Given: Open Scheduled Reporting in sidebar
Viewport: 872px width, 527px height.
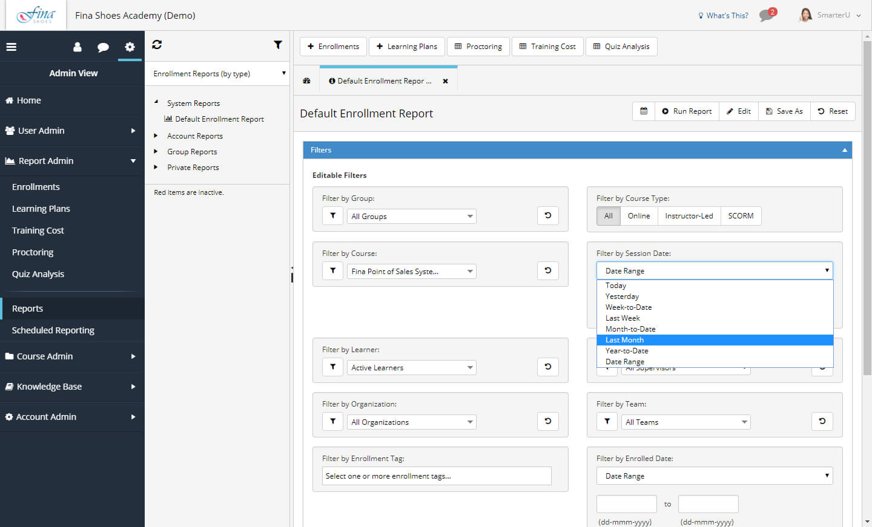Looking at the screenshot, I should (x=53, y=330).
